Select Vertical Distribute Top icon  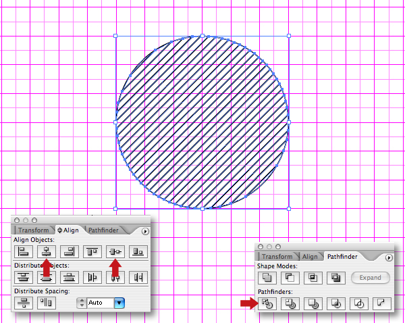click(24, 278)
